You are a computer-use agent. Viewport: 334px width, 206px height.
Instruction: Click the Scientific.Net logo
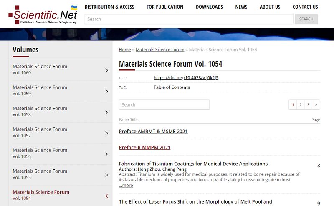pyautogui.click(x=43, y=15)
